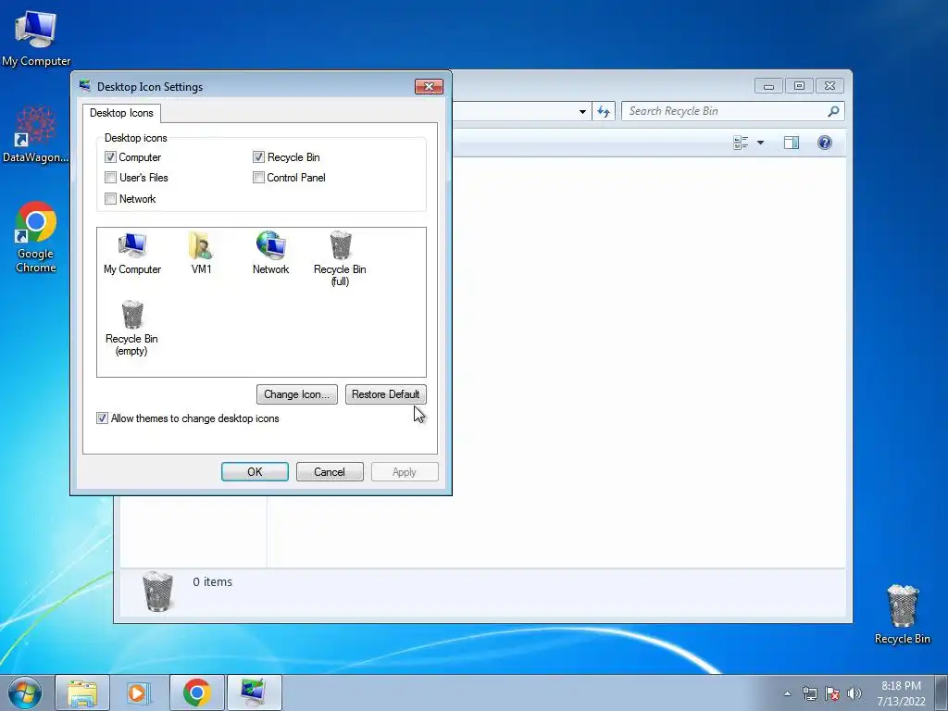Close the Desktop Icon Settings dialog

tap(429, 86)
